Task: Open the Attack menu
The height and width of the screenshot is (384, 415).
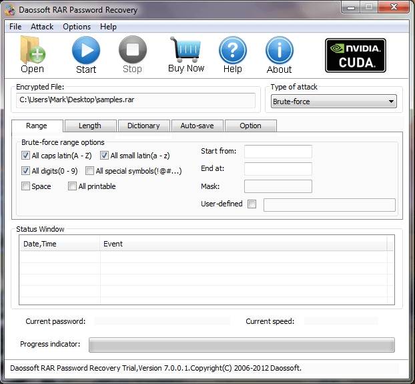Action: (x=42, y=27)
